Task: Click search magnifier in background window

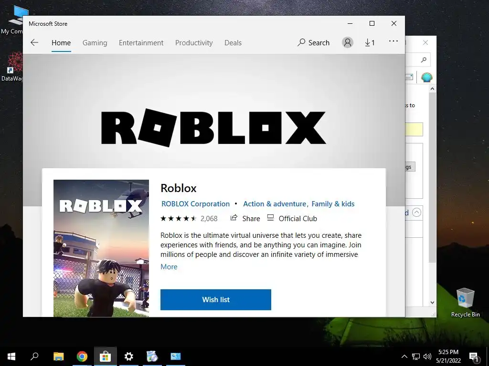Action: [424, 60]
